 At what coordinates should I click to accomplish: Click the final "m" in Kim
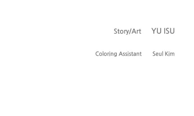pos(172,54)
